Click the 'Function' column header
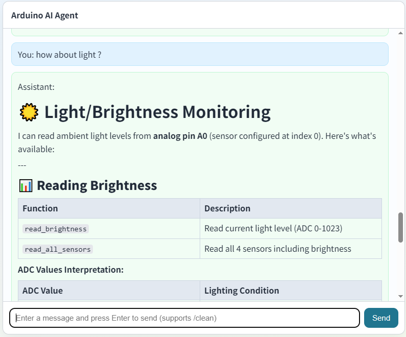Screen dimensions: 406x337 tap(109, 208)
